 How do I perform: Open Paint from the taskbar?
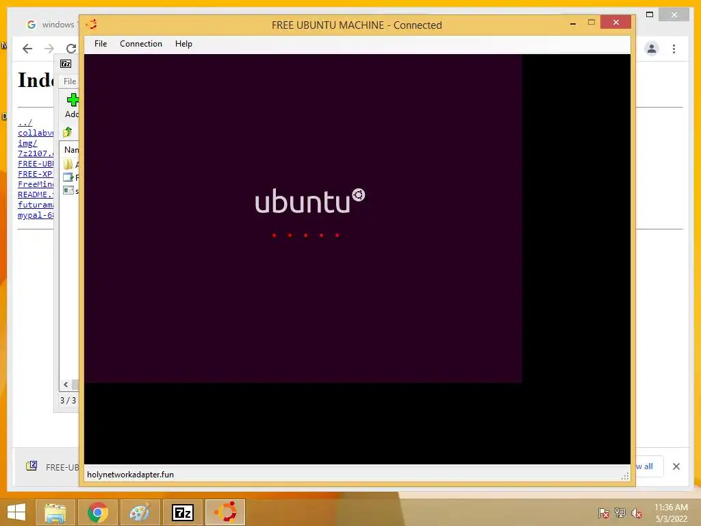coord(140,512)
